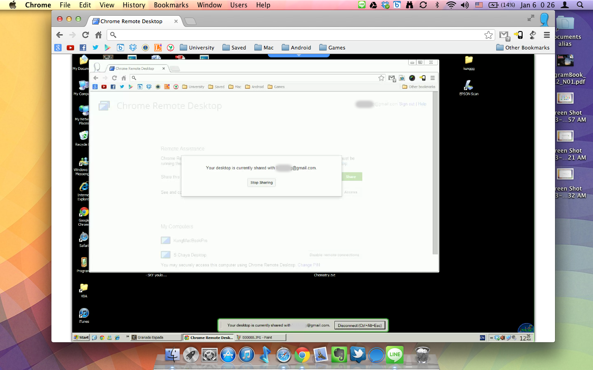Open the University bookmarks folder
Screen dimensions: 593x370
(x=197, y=48)
